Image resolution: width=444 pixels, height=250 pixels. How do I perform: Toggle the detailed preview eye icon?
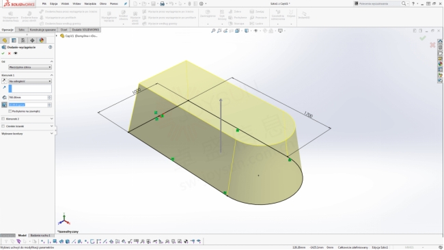16,53
